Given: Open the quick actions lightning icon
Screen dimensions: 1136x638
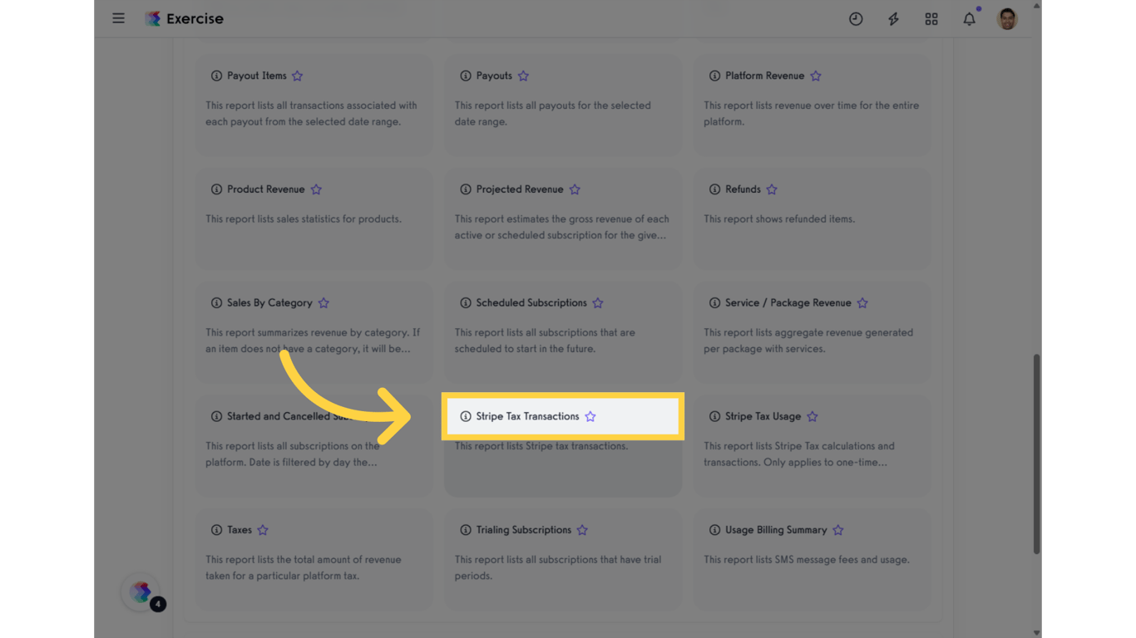Looking at the screenshot, I should click(x=893, y=19).
